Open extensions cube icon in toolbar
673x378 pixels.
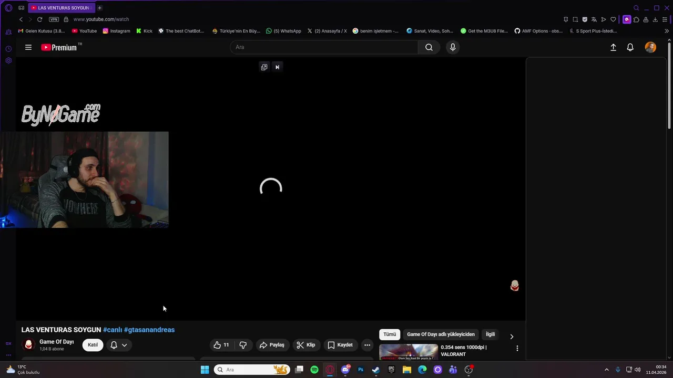click(636, 19)
